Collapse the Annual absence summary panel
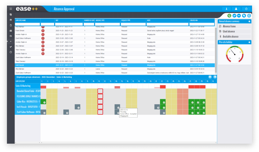Screen dimensions: 259x152 point(249,21)
